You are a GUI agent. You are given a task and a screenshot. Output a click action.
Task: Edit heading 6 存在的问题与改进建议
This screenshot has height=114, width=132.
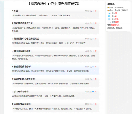[23, 79]
